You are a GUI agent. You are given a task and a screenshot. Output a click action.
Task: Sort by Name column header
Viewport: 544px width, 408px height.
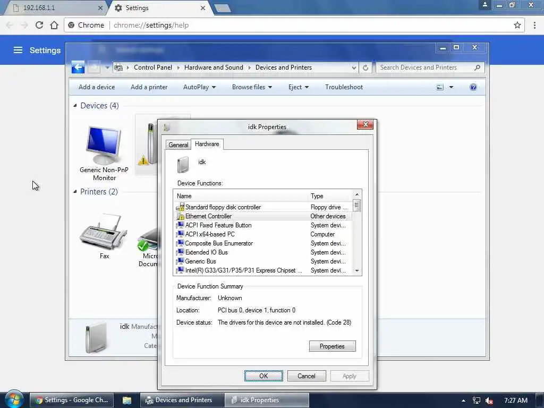pyautogui.click(x=241, y=196)
